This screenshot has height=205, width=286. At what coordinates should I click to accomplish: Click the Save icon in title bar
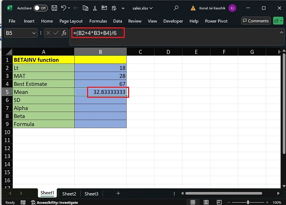[54, 8]
